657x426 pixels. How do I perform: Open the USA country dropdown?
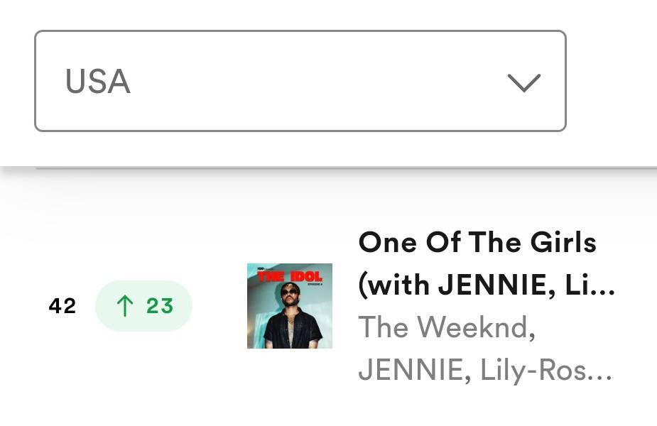tap(300, 81)
